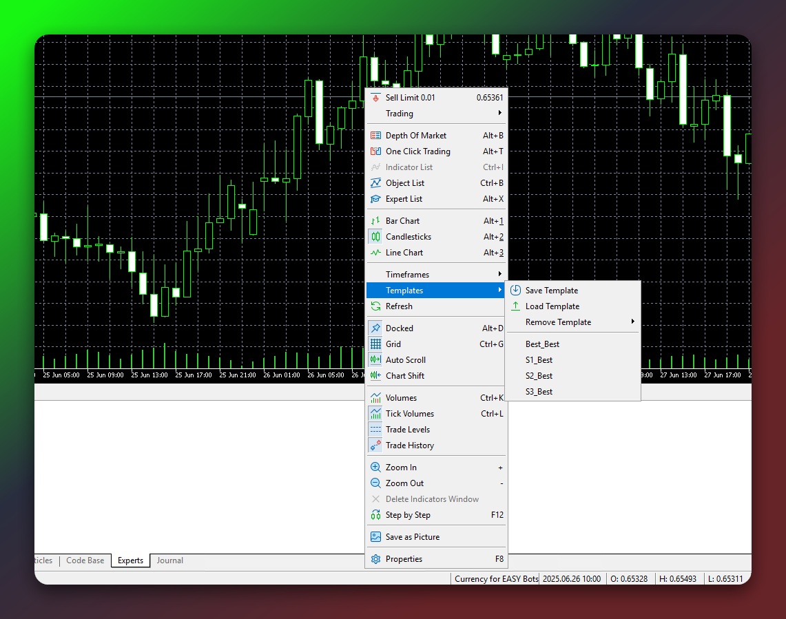Click the Zoom In magnifier icon
Image resolution: width=786 pixels, height=619 pixels.
click(x=375, y=467)
